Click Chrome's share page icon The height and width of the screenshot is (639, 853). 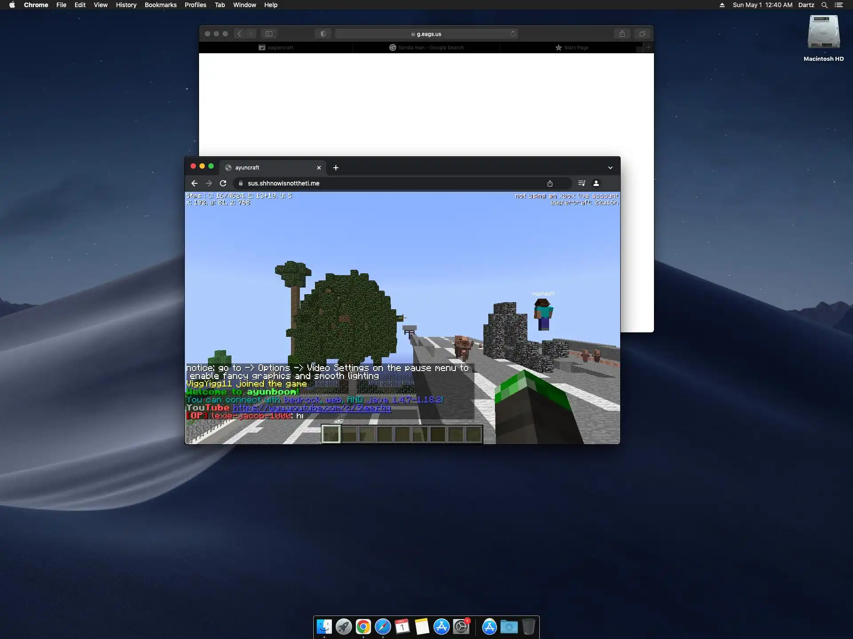coord(550,183)
